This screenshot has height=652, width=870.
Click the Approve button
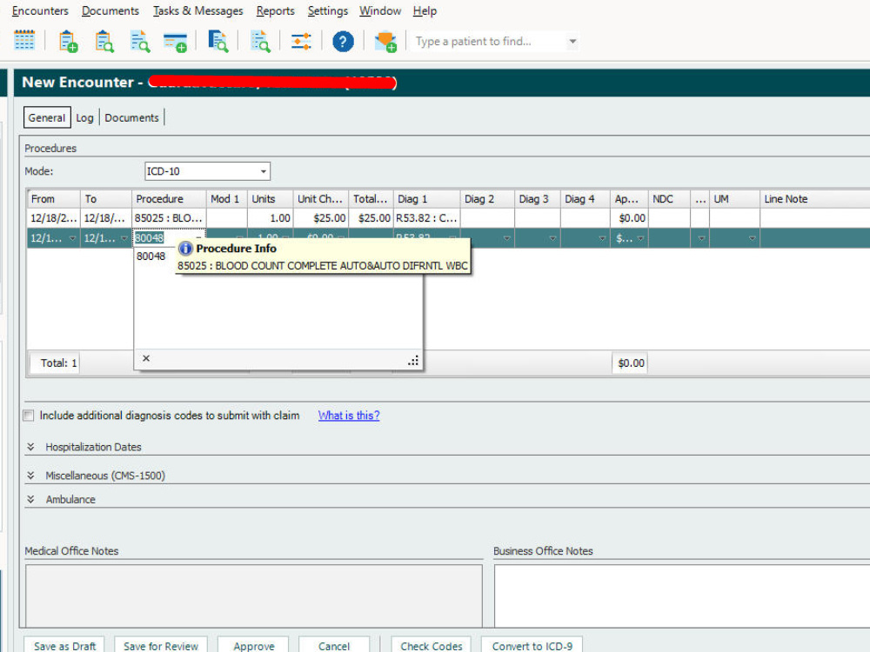point(253,645)
